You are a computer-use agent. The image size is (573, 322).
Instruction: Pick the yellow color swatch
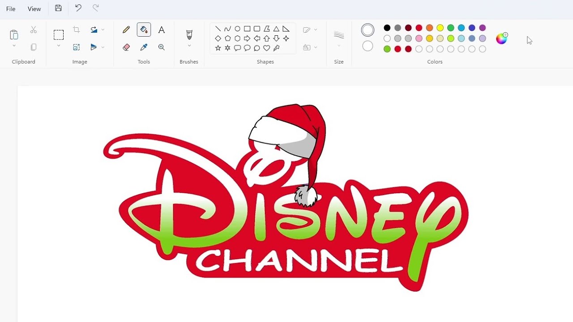(440, 28)
